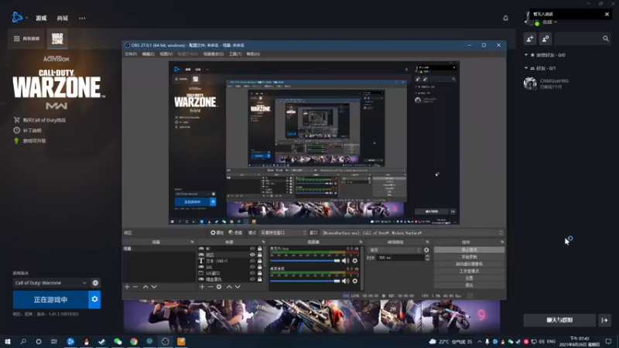Open capture mode (模式) dropdown in OBS
The image size is (619, 348).
[283, 233]
